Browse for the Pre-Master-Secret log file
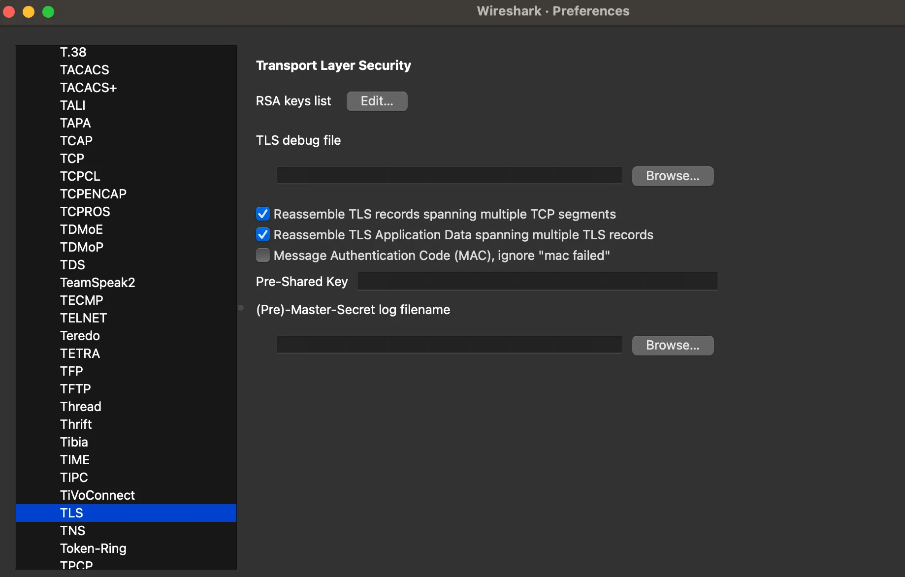The image size is (905, 577). 672,346
